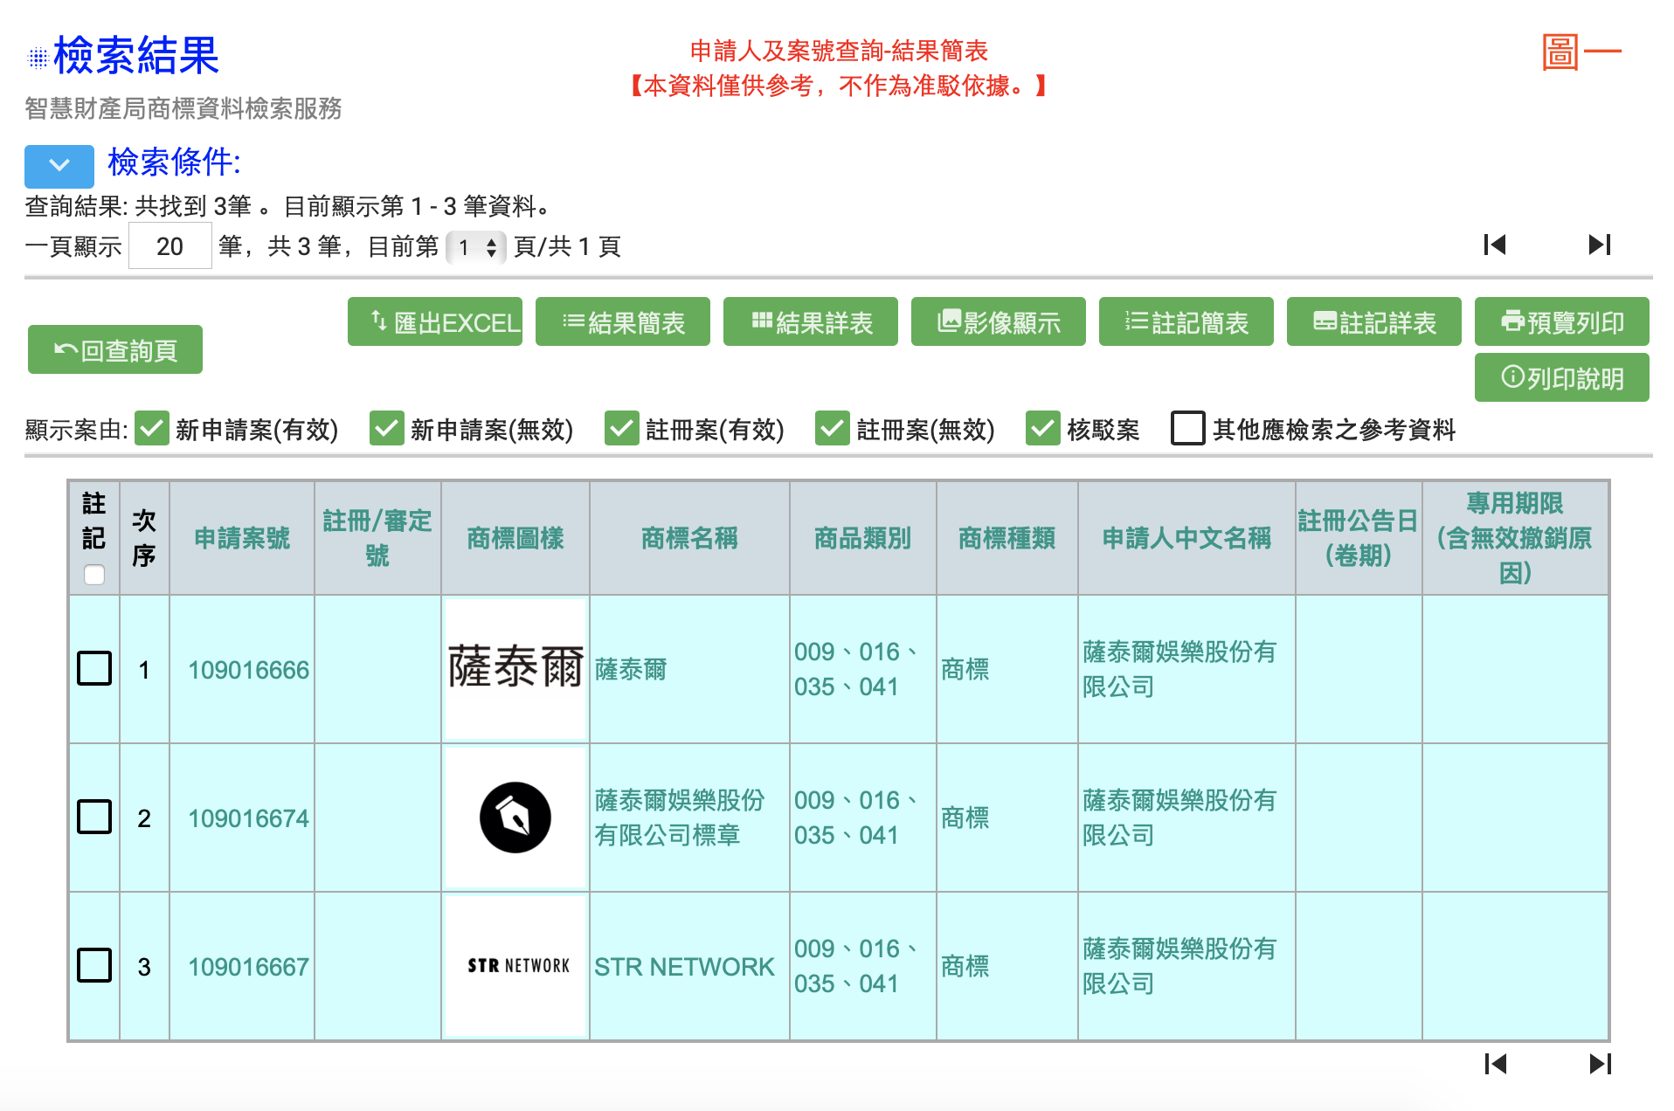Open 影像顯示 image display view
The image size is (1674, 1111).
(x=999, y=321)
